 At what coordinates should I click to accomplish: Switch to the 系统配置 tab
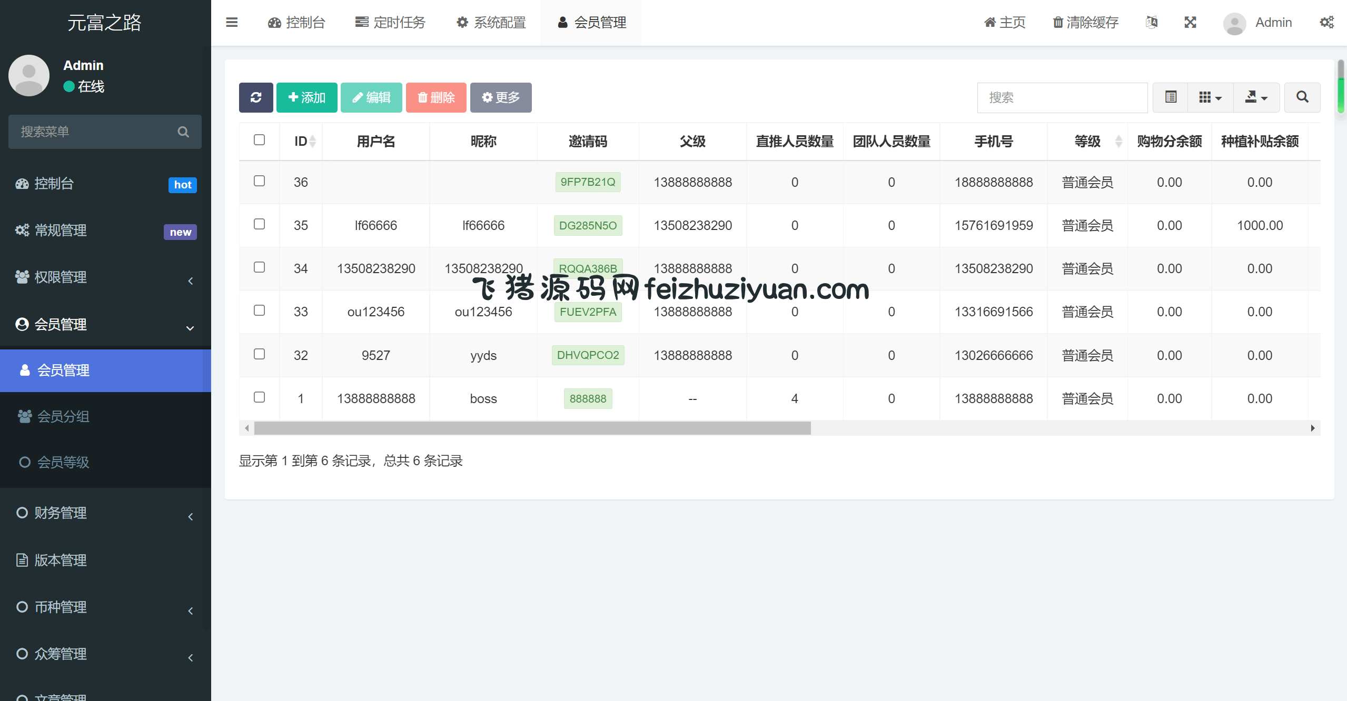click(491, 23)
